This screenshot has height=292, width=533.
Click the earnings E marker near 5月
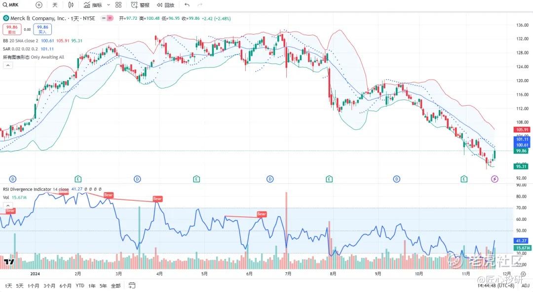[x=196, y=179]
